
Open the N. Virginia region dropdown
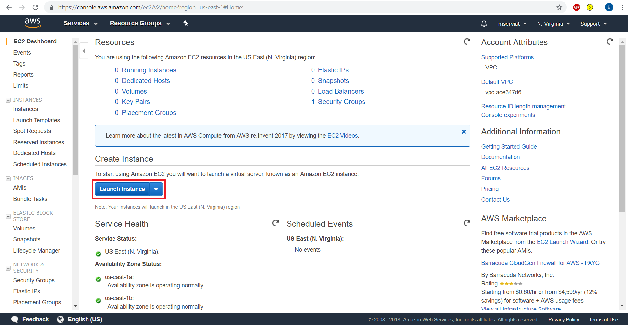[x=553, y=24]
